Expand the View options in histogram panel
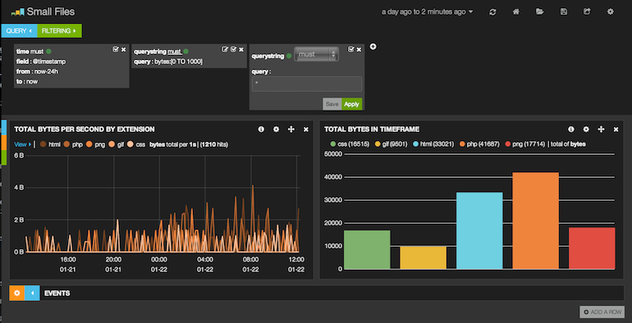Viewport: 632px width, 323px height. (23, 144)
